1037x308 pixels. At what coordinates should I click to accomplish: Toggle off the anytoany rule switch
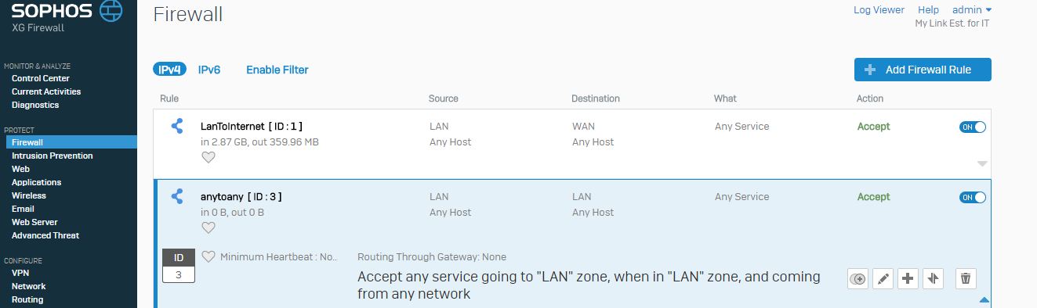[x=972, y=197]
